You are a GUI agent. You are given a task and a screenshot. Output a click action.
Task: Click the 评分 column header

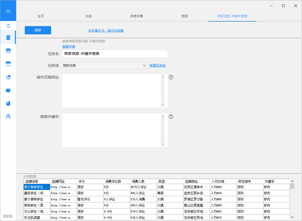pos(90,181)
